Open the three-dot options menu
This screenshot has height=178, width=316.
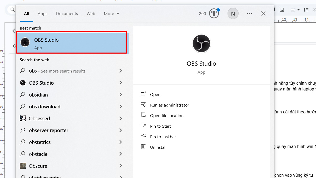coord(250,13)
